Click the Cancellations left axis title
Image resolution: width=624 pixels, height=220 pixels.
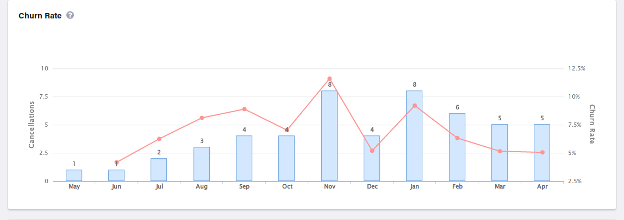(32, 125)
